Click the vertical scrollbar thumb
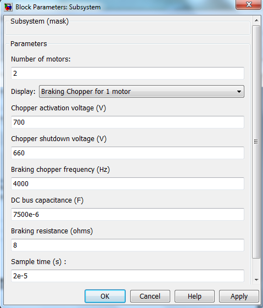263x308 pixels. (x=256, y=142)
